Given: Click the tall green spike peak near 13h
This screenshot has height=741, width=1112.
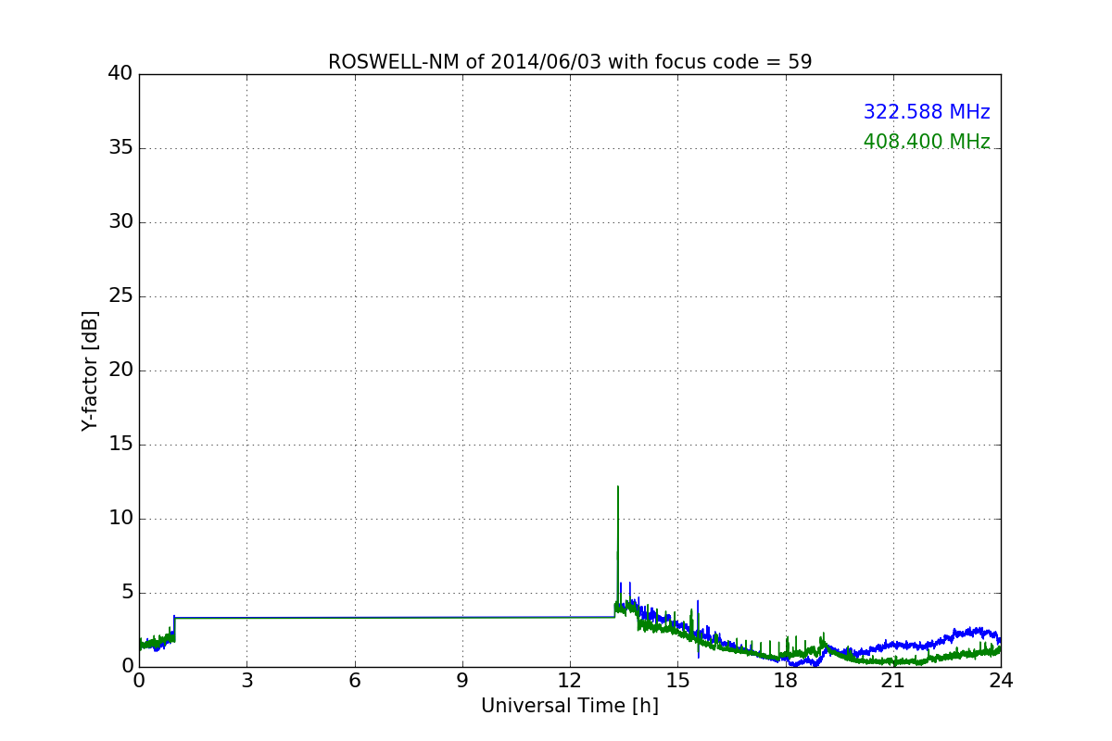Looking at the screenshot, I should point(618,487).
